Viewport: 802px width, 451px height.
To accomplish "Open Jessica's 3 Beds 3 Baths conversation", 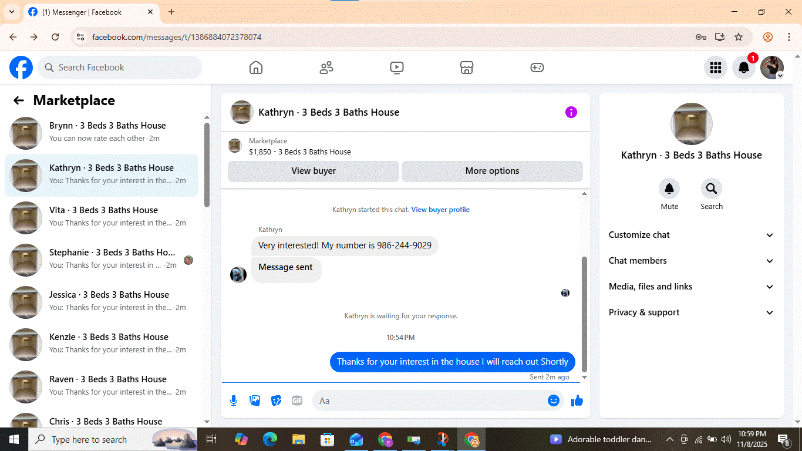I will pyautogui.click(x=101, y=302).
